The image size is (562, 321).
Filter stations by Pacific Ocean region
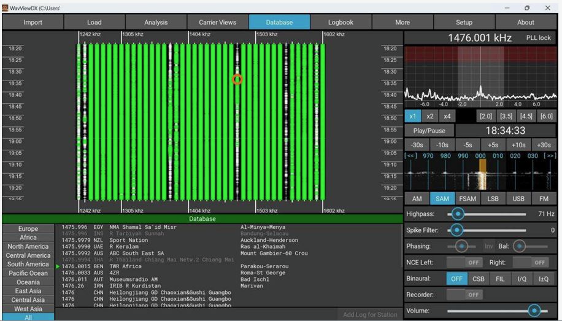28,273
